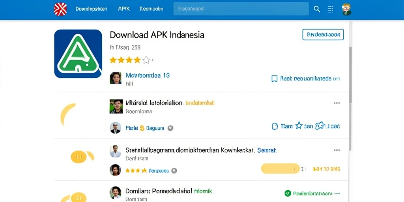Open the Fenɡoɑns author link

point(159,170)
